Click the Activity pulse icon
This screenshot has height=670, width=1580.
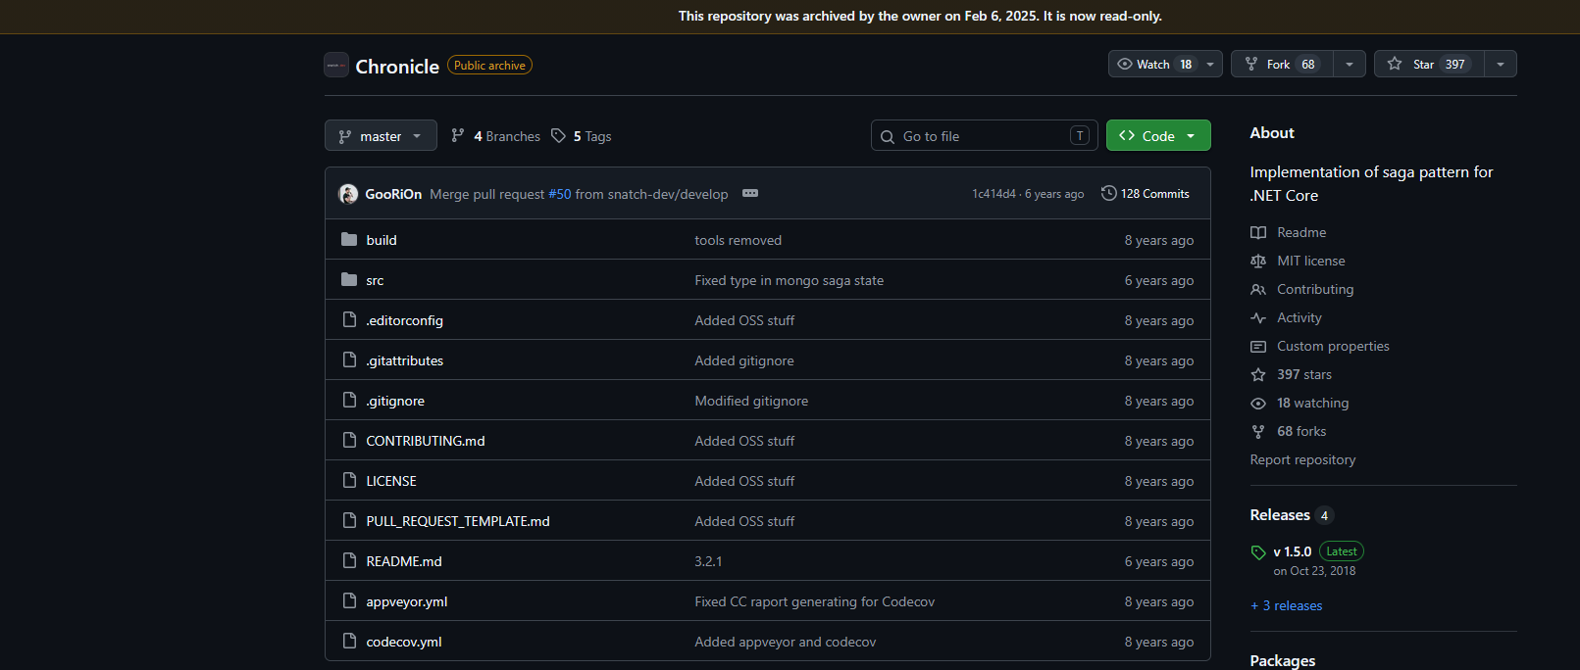click(x=1258, y=317)
